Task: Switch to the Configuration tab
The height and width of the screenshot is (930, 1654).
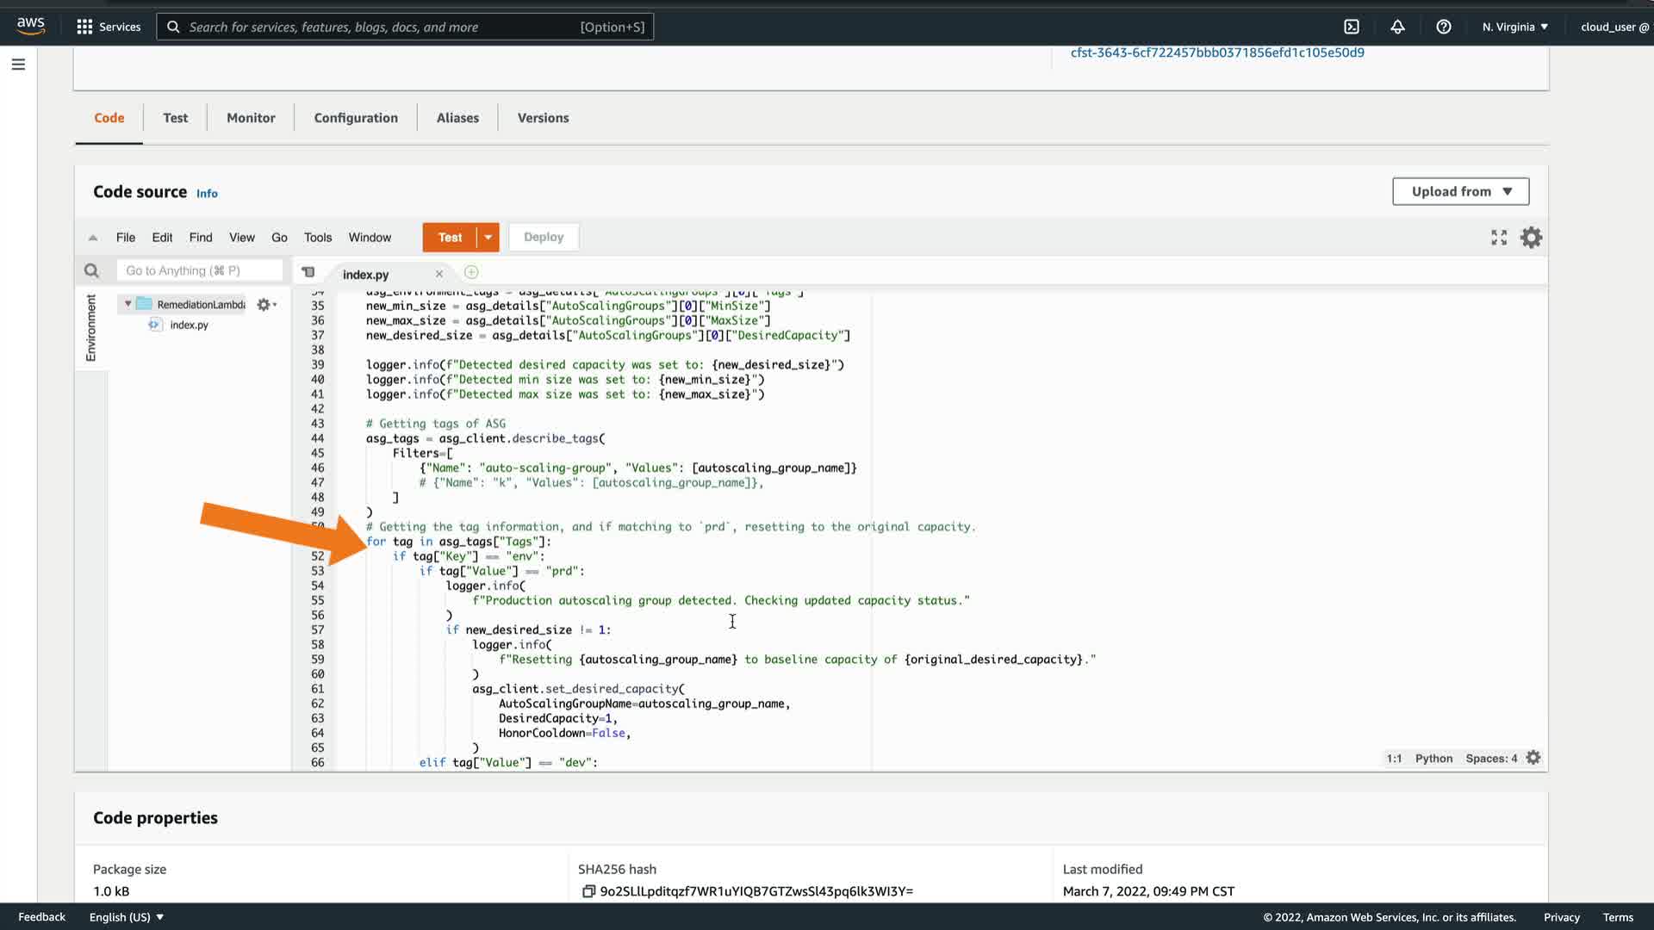Action: click(x=356, y=118)
